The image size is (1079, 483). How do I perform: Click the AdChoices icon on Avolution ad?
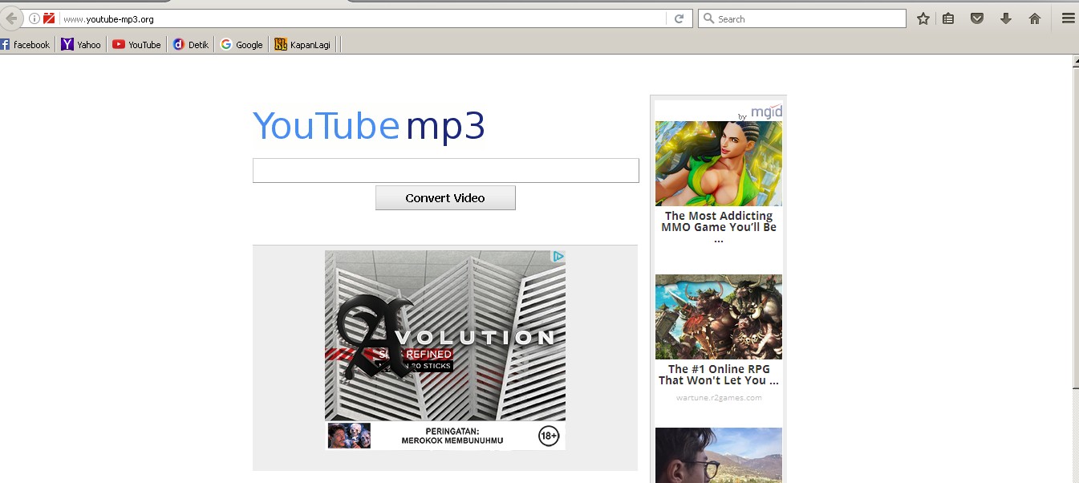tap(558, 257)
